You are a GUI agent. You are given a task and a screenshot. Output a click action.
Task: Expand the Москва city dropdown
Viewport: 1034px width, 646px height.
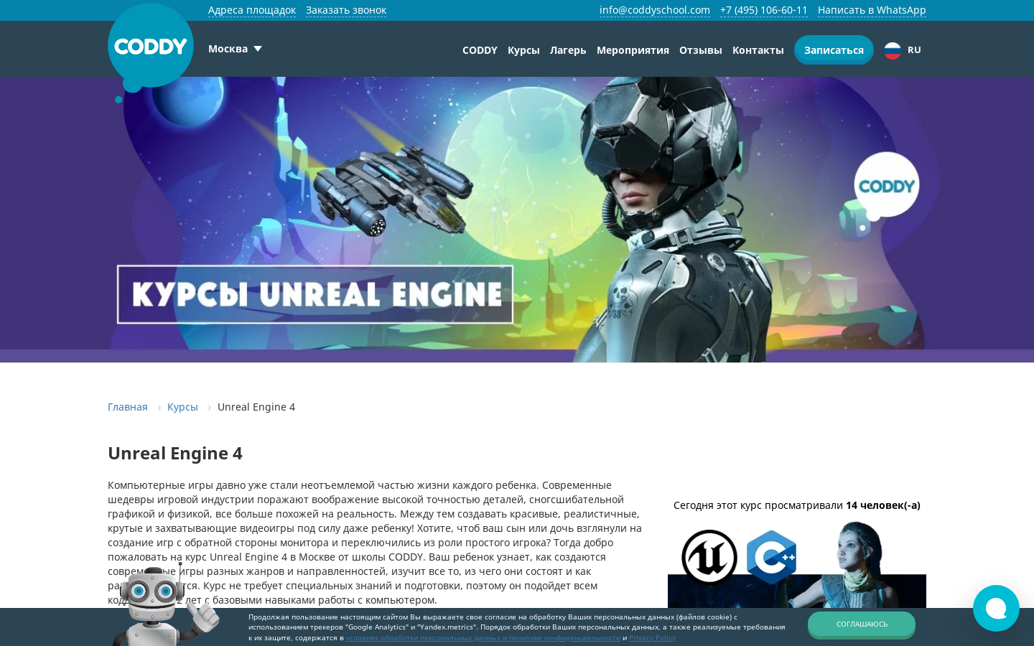coord(235,49)
